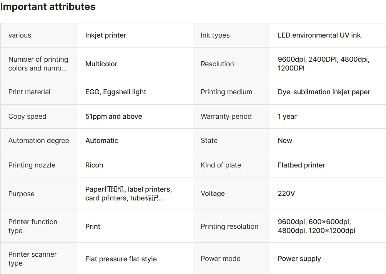Viewport: 386px width, 274px height.
Task: Select the "Flat pressure flat style" value
Action: tap(121, 259)
